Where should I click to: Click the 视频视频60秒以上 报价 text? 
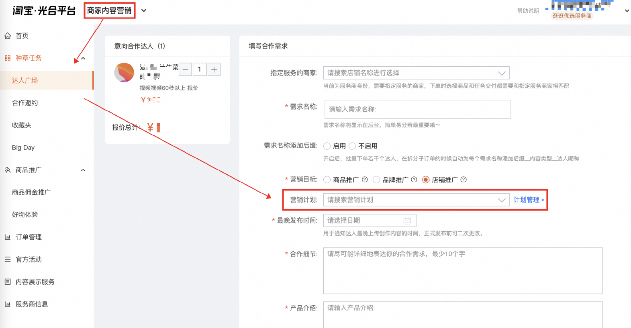(169, 88)
